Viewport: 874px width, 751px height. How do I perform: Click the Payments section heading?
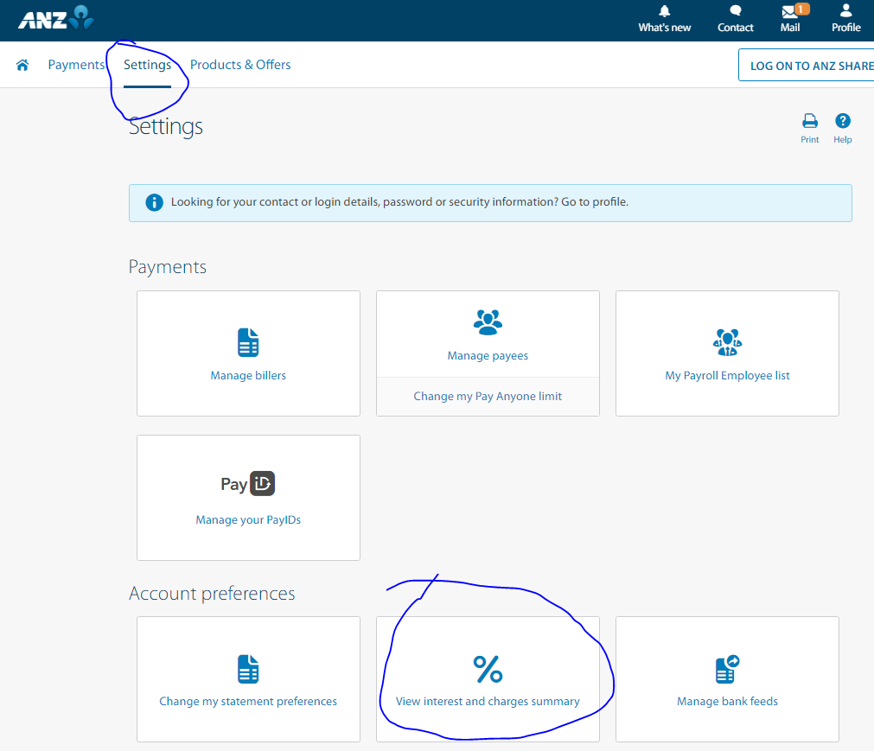[167, 267]
